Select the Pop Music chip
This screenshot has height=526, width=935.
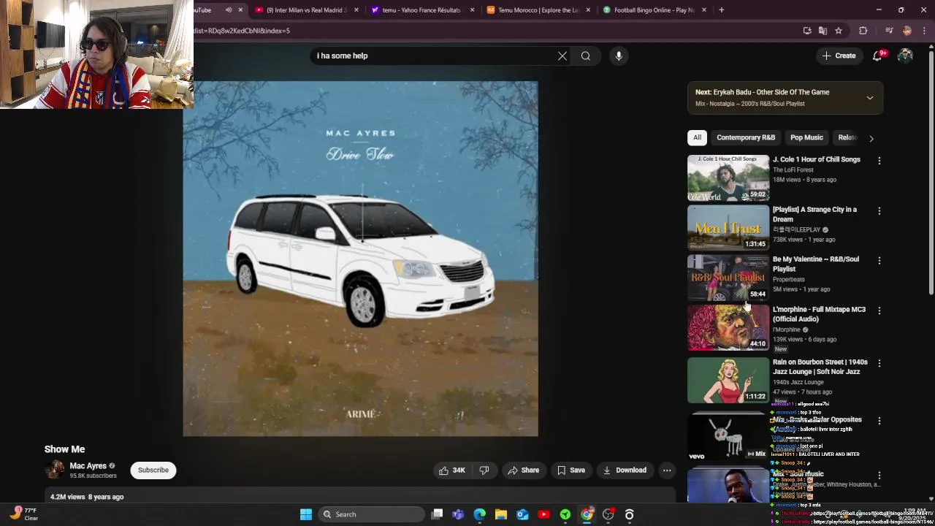806,137
